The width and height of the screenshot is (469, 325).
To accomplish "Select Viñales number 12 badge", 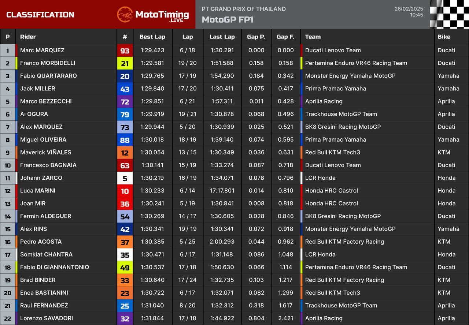I will click(x=125, y=153).
